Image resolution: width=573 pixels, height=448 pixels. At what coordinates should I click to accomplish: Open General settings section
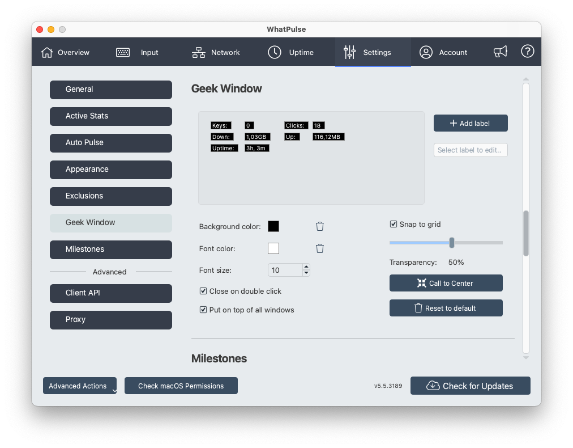(x=111, y=90)
